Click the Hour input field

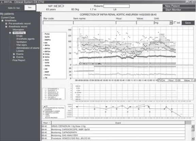coord(126,23)
